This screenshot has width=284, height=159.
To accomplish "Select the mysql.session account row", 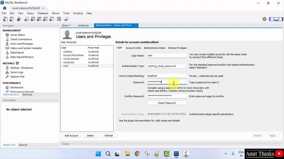I will [87, 59].
